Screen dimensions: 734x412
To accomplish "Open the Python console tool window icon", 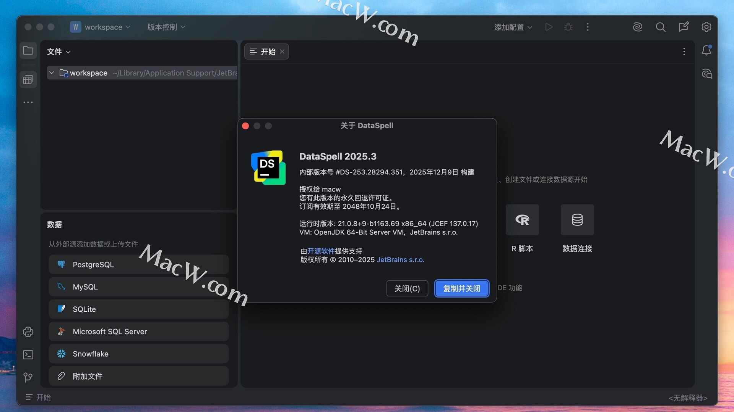I will tap(28, 332).
